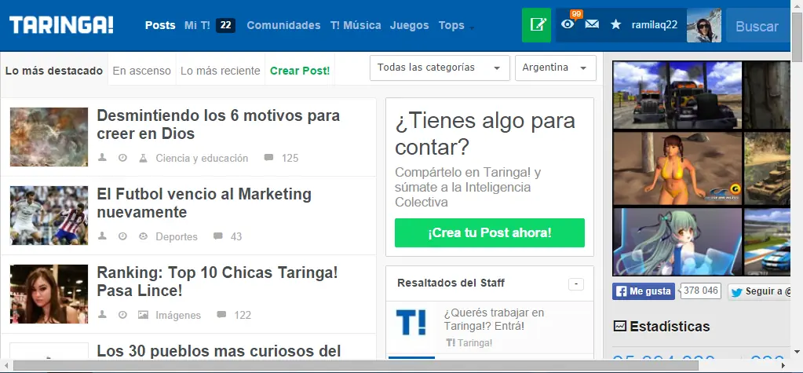Viewport: 803px width, 373px height.
Task: Click the football match post thumbnail
Action: [49, 215]
